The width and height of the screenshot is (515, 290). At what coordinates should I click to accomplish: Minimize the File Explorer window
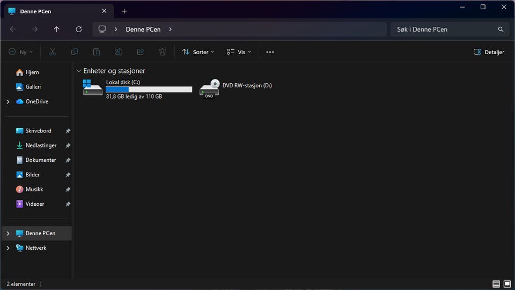462,7
